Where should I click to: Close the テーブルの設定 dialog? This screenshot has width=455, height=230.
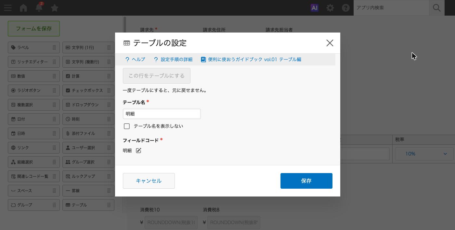pyautogui.click(x=330, y=43)
